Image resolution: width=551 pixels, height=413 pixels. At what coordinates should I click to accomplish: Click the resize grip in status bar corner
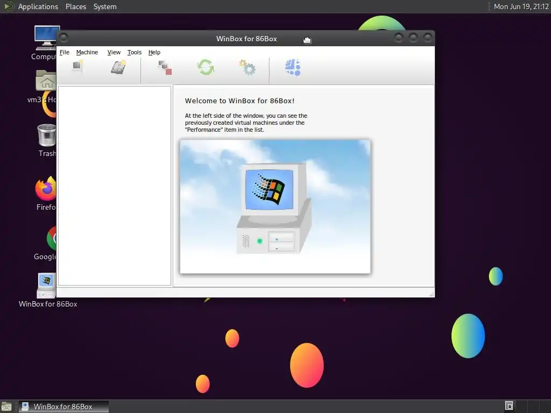[x=432, y=294]
